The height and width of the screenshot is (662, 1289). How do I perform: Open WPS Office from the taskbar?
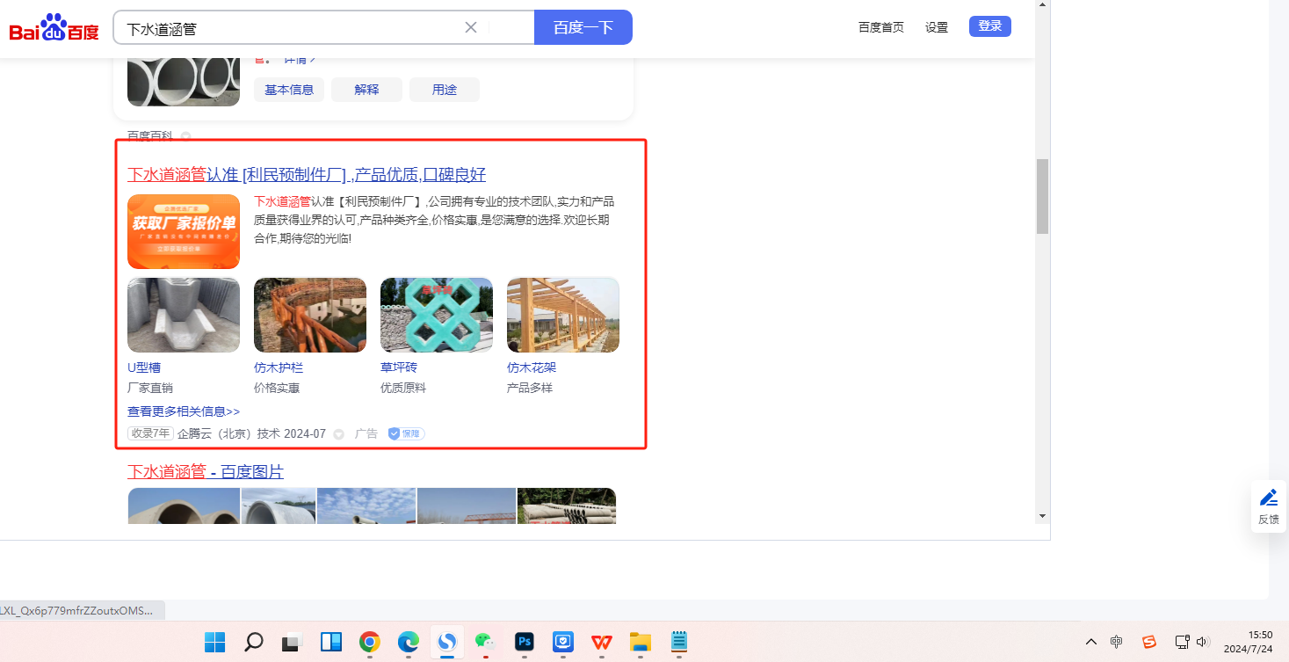click(602, 643)
